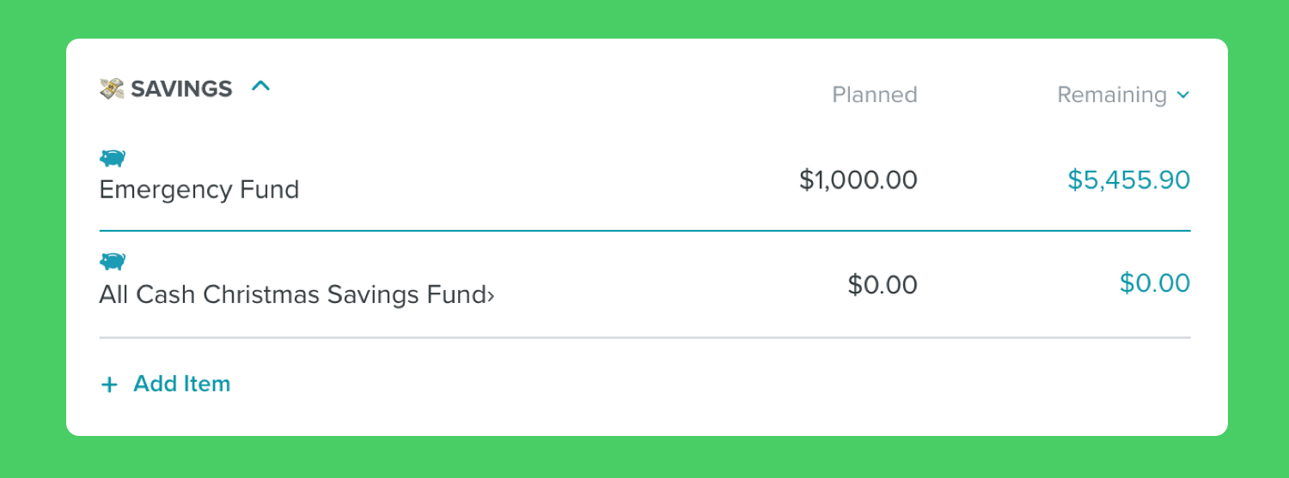
Task: Click the money emoji beside SAVINGS
Action: coord(112,88)
